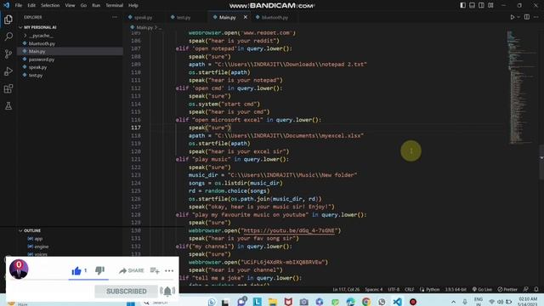Open speak.py in the explorer tree
Image resolution: width=544 pixels, height=306 pixels.
coord(37,67)
